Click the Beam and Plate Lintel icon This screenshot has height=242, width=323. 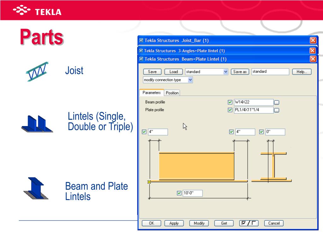[36, 188]
